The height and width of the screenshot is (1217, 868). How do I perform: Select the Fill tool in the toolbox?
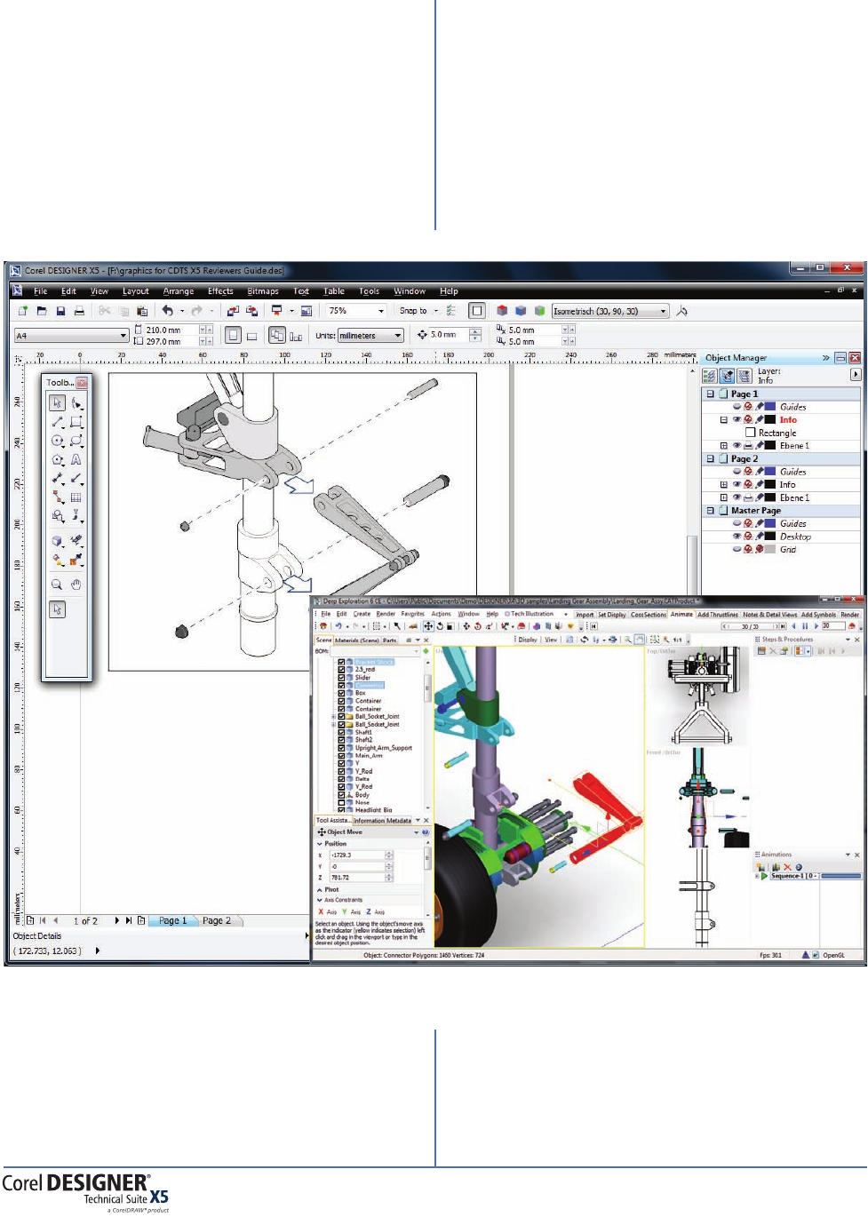click(x=57, y=560)
